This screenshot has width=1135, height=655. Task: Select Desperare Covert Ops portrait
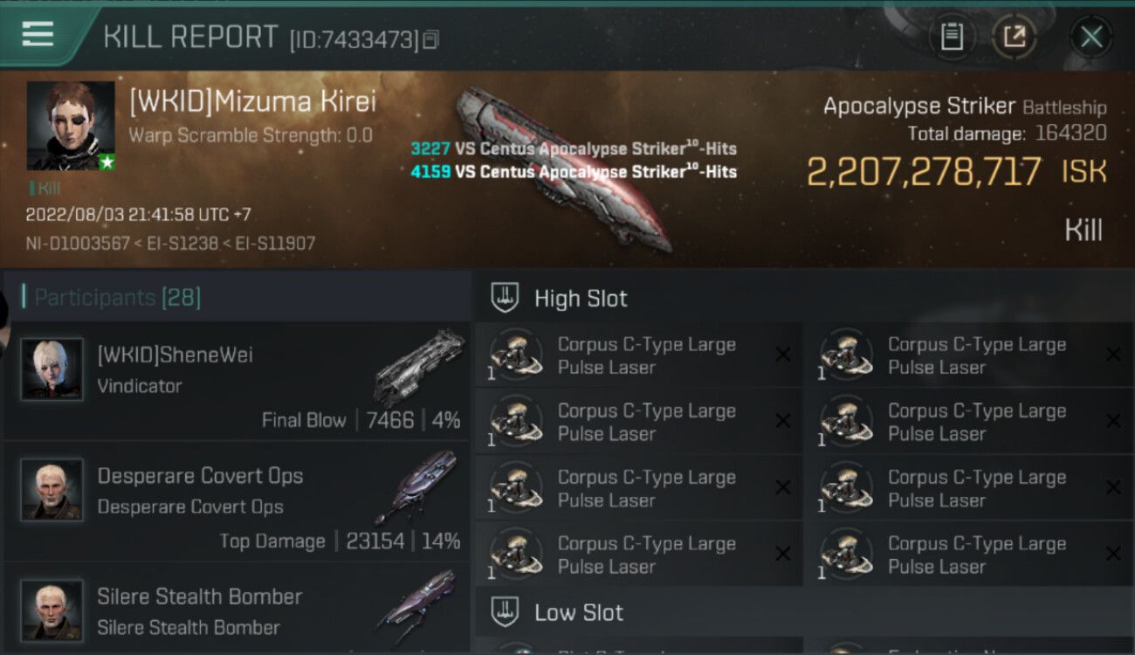52,490
